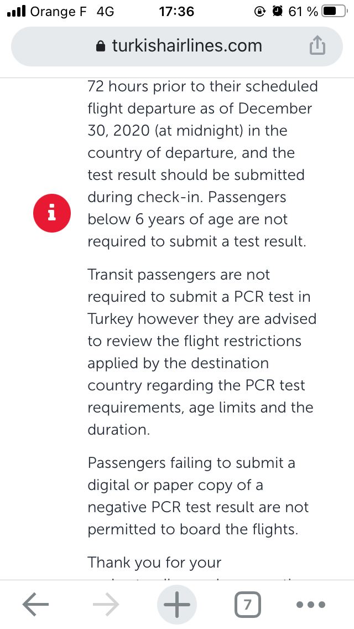Tap the alarm clock status icon
This screenshot has height=629, width=354.
(x=278, y=12)
